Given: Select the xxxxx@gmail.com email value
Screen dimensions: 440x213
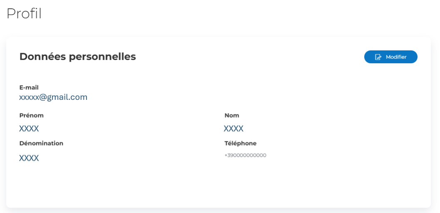Looking at the screenshot, I should click(53, 97).
